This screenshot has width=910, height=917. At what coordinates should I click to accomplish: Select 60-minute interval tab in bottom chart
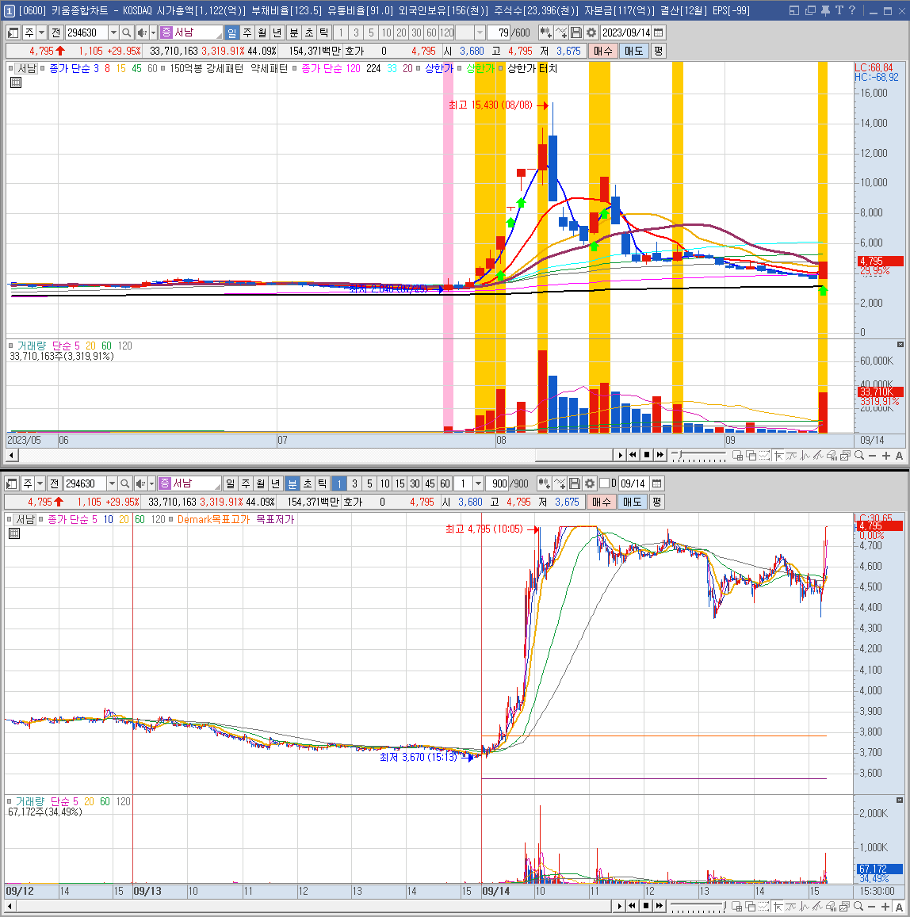pos(445,483)
